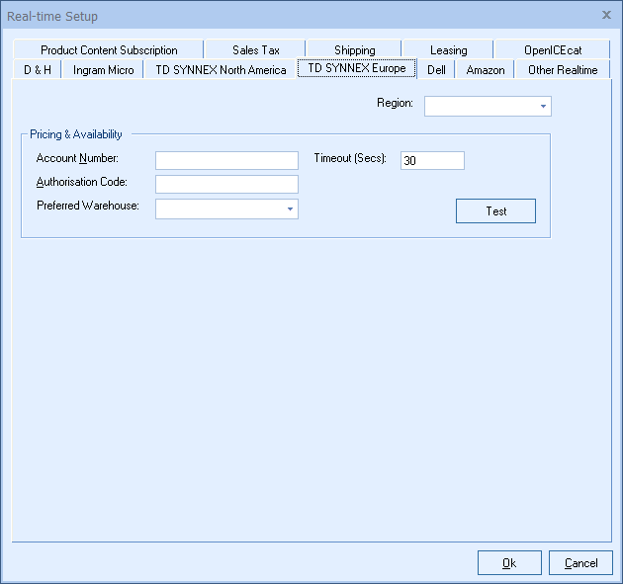
Task: Select the Ingram Micro tab
Action: (x=103, y=70)
